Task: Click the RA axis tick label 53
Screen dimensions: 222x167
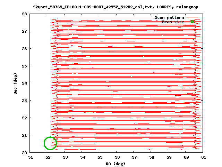Action: pyautogui.click(x=65, y=157)
